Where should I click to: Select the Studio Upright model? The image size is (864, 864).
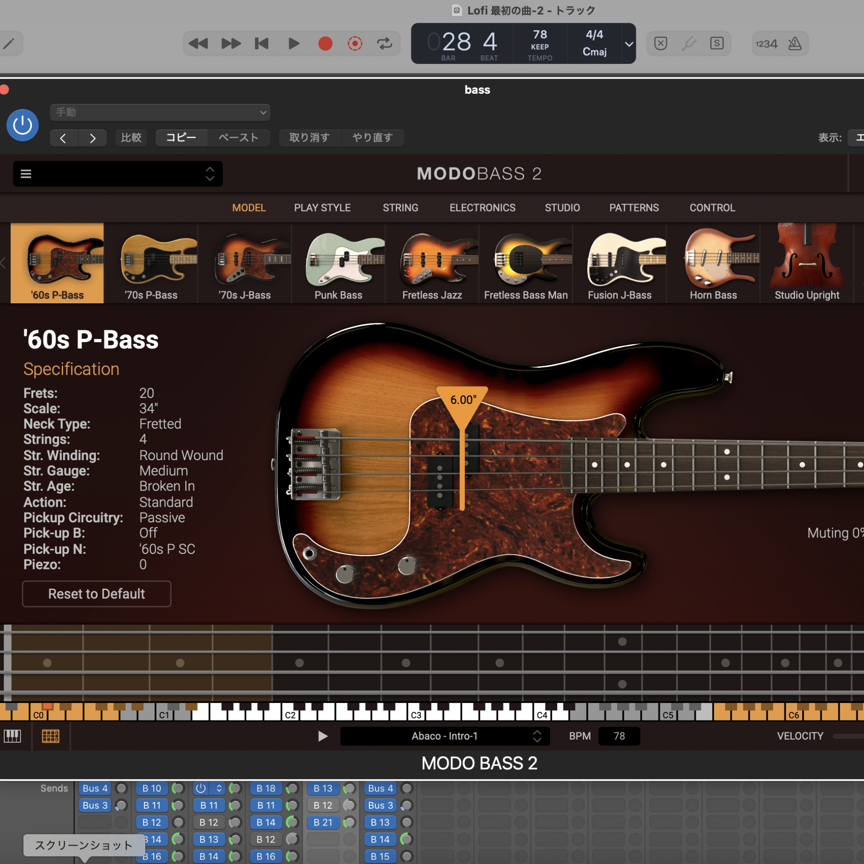click(x=807, y=263)
